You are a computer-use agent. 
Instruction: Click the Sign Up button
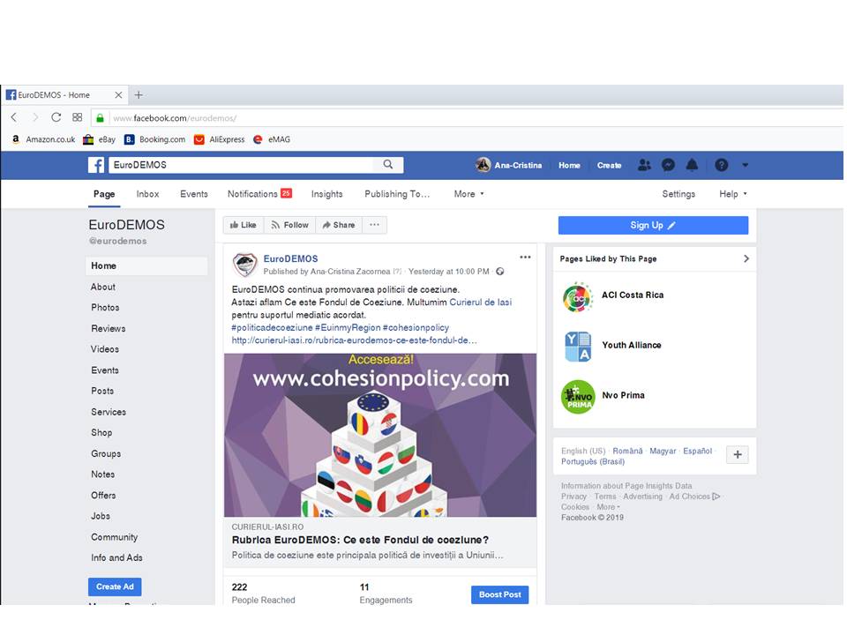click(653, 225)
